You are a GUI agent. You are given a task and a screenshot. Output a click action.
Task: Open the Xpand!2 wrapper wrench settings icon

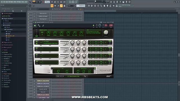click(43, 26)
